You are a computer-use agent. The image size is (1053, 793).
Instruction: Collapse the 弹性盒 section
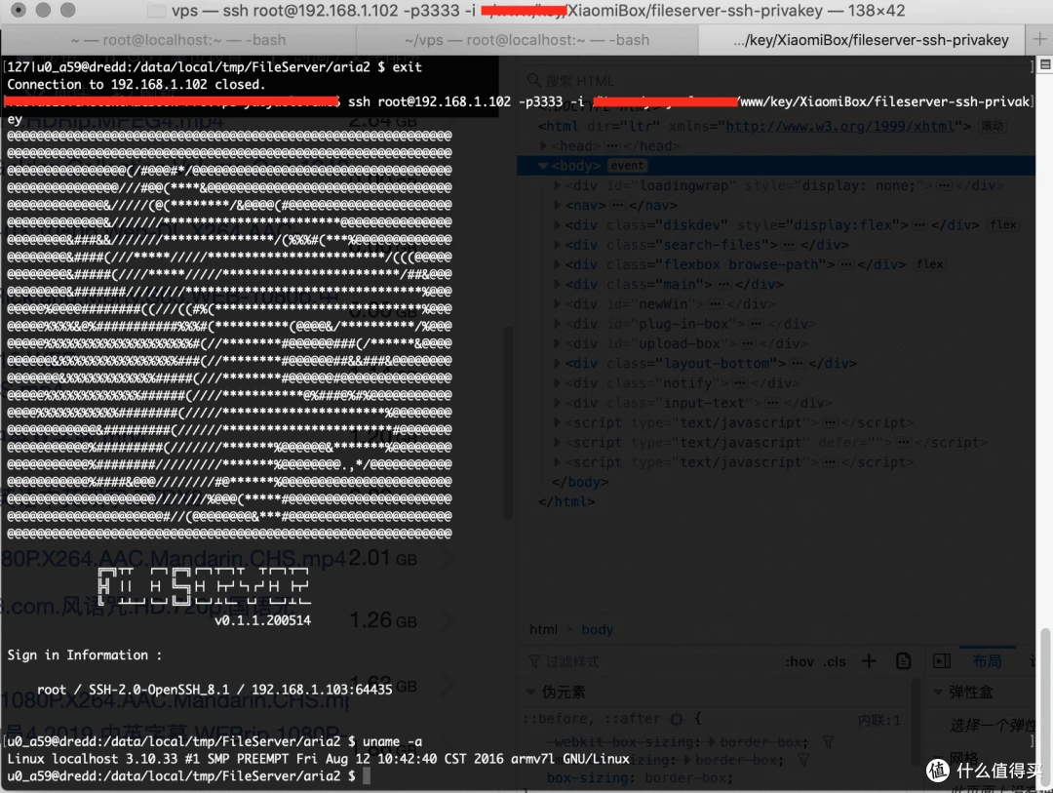938,693
